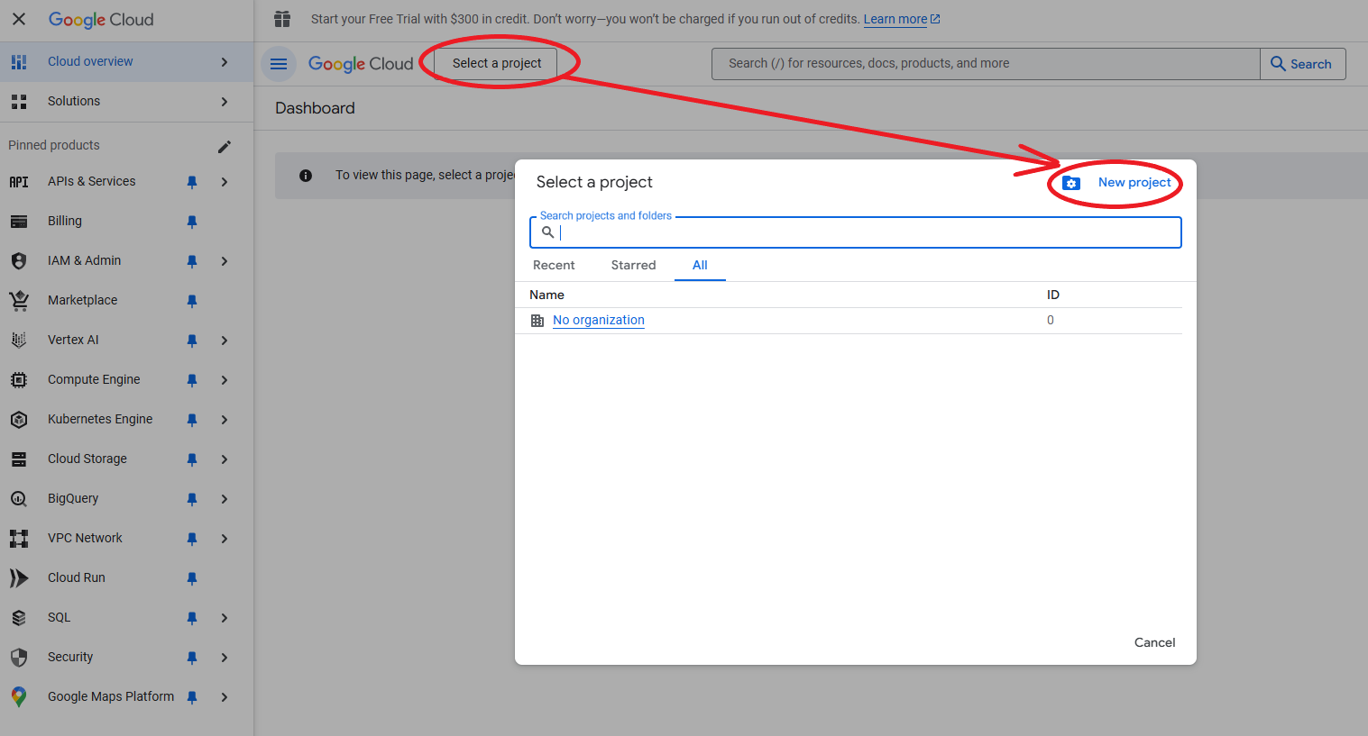1368x736 pixels.
Task: Expand the Solutions submenu arrow
Action: tap(225, 102)
